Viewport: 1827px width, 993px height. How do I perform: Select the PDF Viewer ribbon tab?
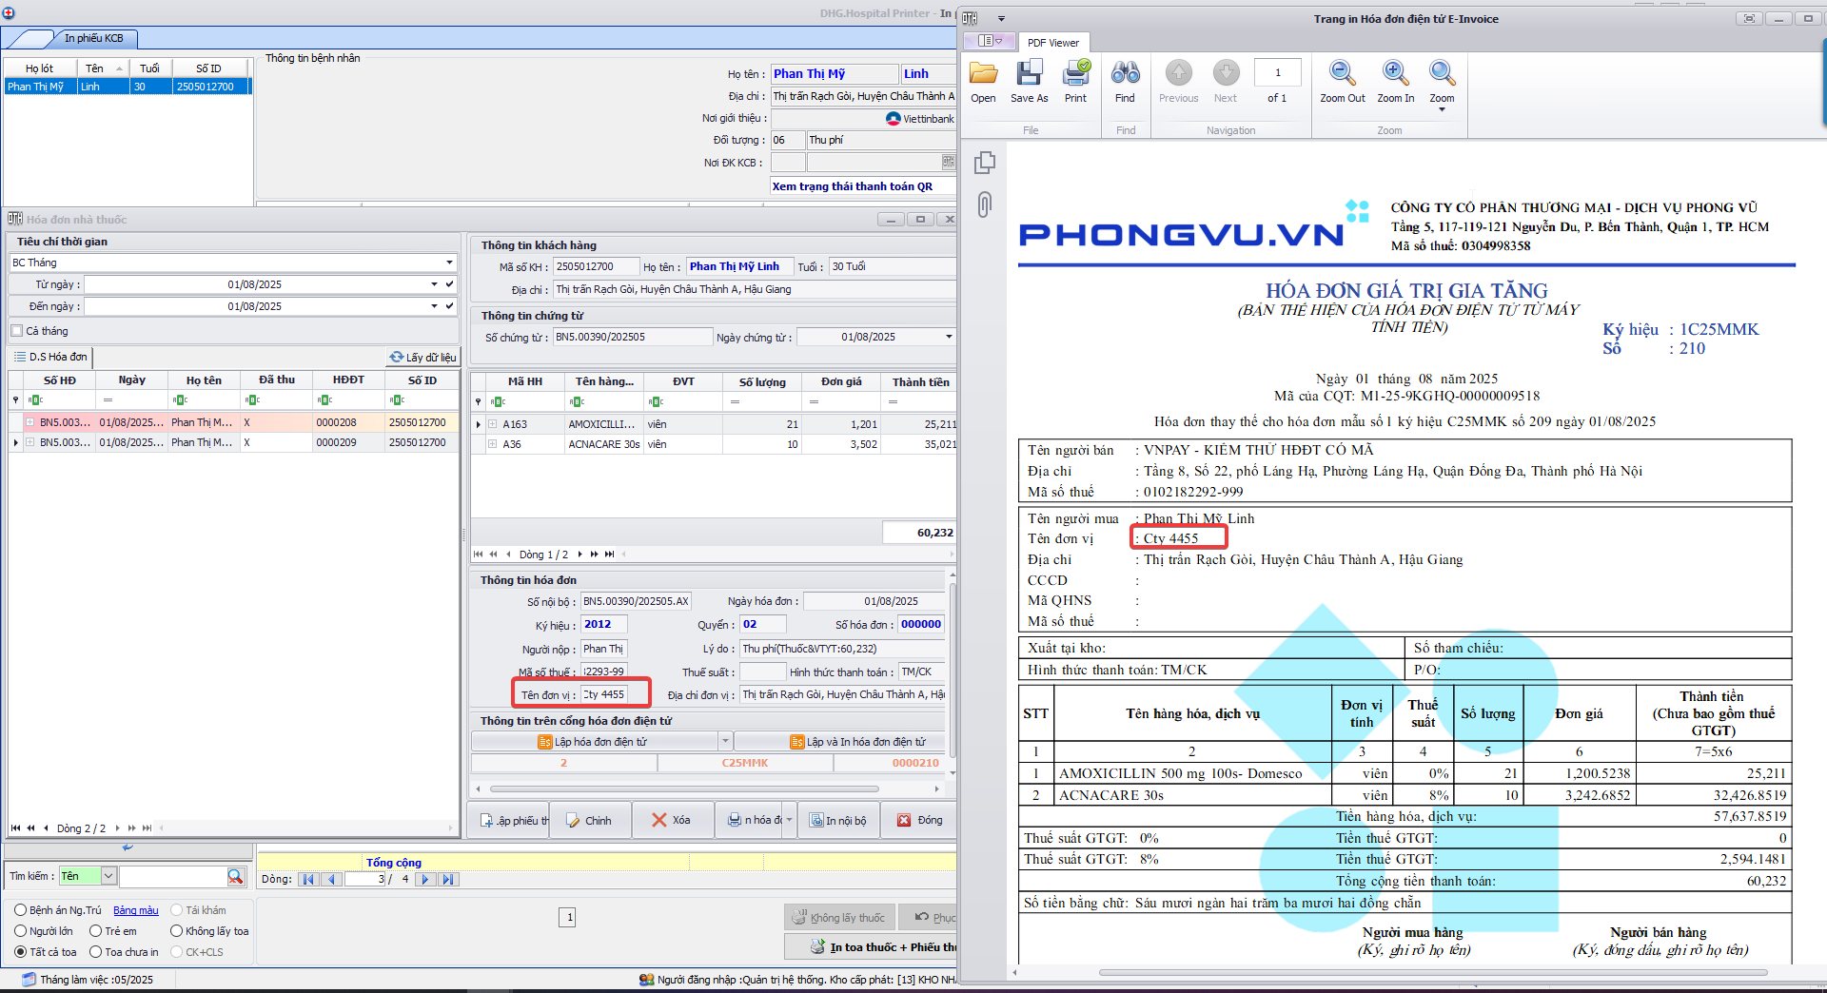pos(1053,43)
